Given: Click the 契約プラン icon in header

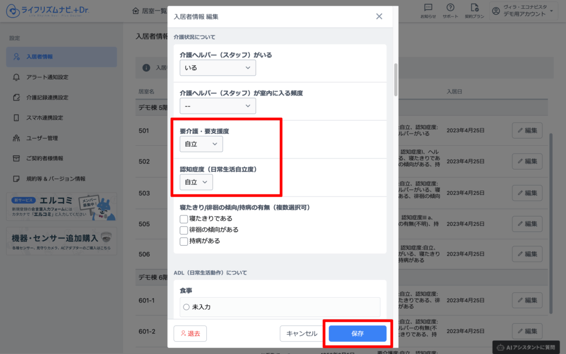Looking at the screenshot, I should (x=474, y=8).
